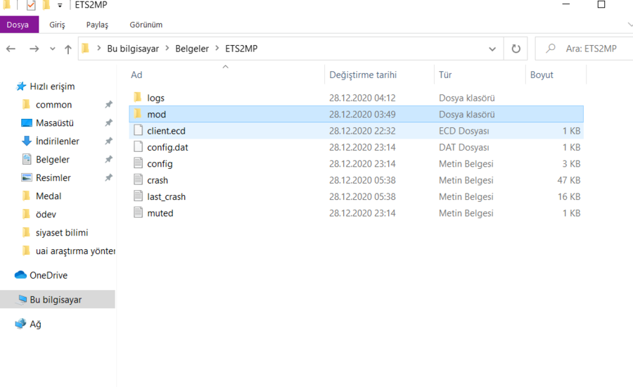The height and width of the screenshot is (387, 633).
Task: Click the DAT Dosyası type cell
Action: point(464,148)
